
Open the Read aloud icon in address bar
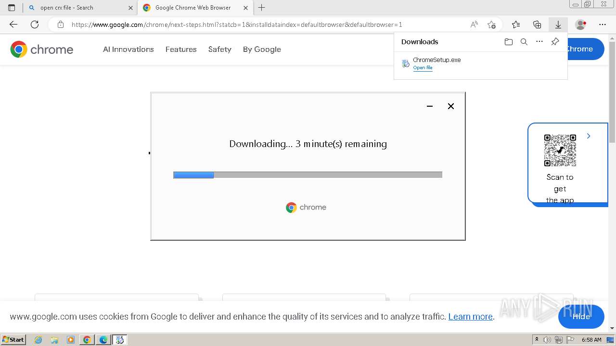click(474, 25)
